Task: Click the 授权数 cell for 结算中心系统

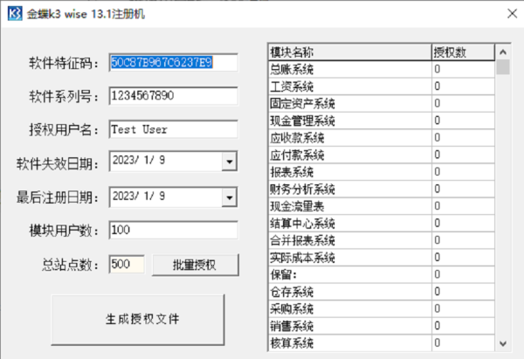Action: [x=463, y=224]
